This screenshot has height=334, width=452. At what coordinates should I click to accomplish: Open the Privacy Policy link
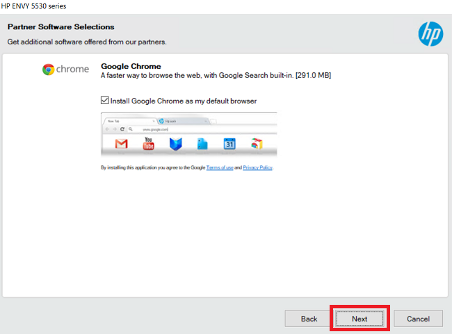[257, 167]
